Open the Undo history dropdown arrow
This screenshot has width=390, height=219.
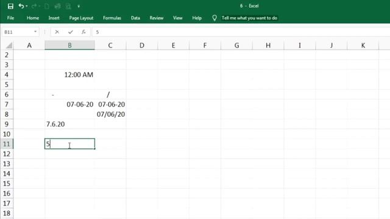[27, 6]
